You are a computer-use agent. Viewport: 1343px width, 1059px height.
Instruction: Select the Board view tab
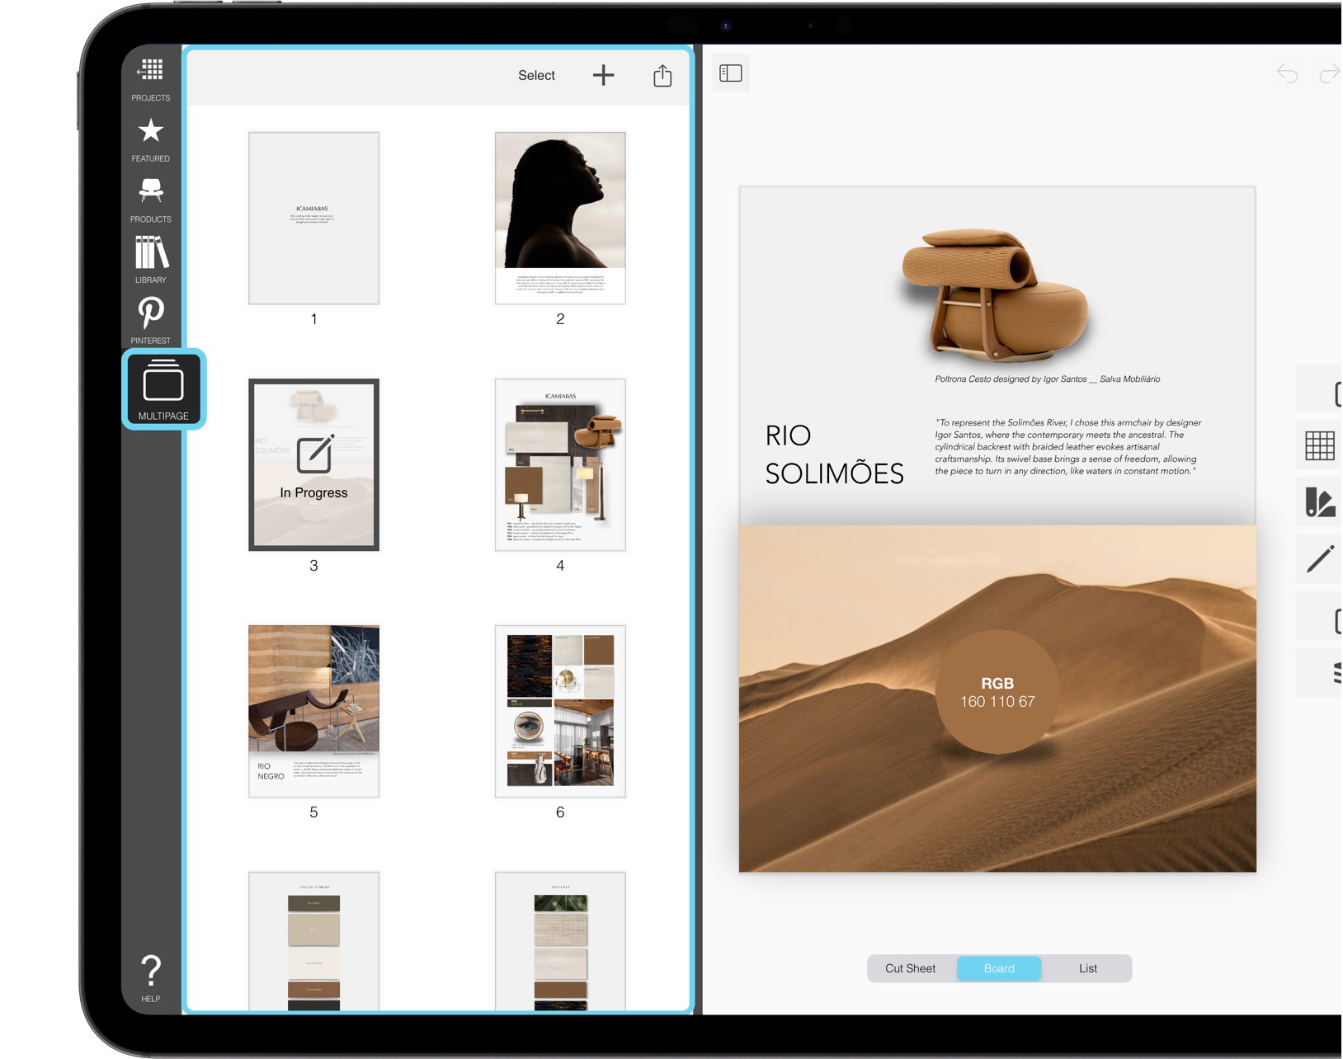[x=998, y=968]
